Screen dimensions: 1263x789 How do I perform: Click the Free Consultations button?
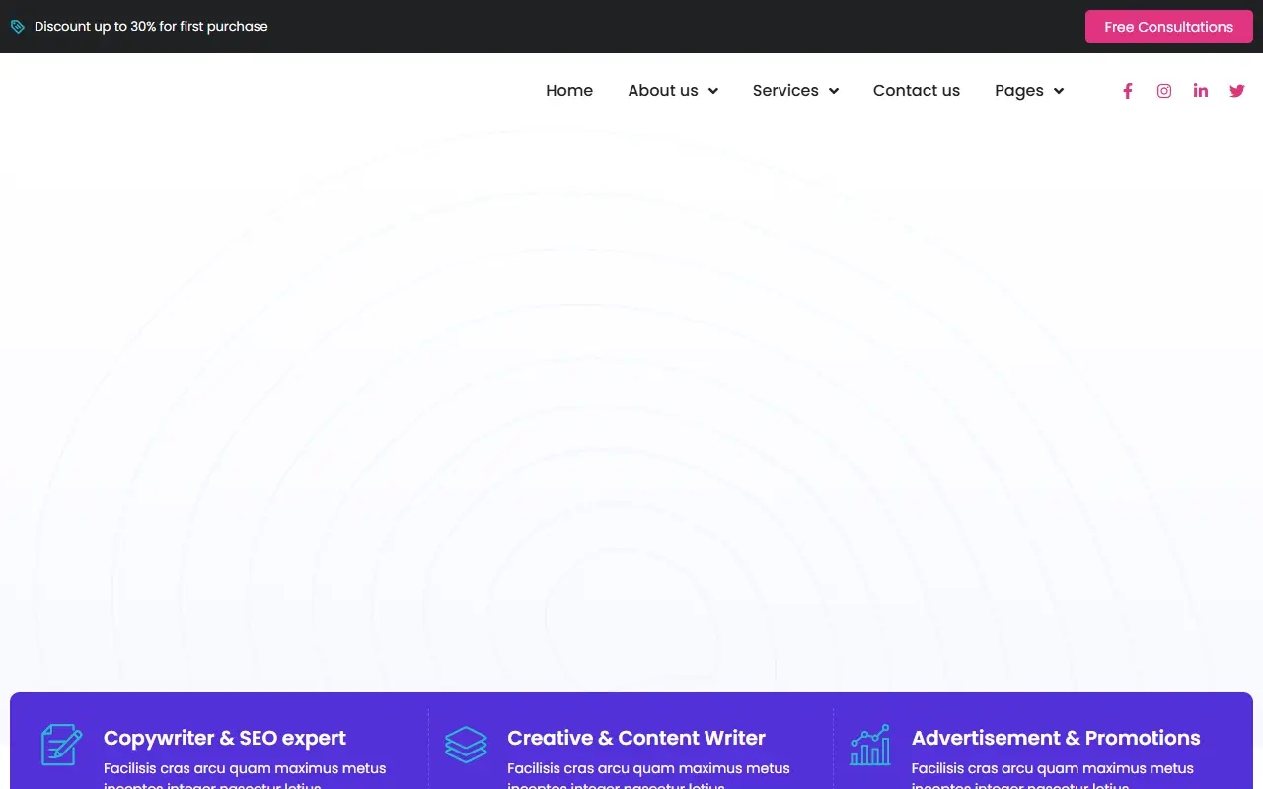click(1169, 27)
